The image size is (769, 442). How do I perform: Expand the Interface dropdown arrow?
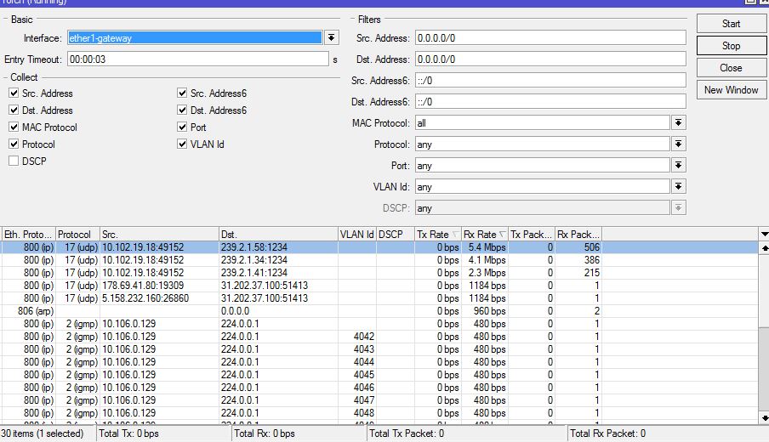point(332,38)
